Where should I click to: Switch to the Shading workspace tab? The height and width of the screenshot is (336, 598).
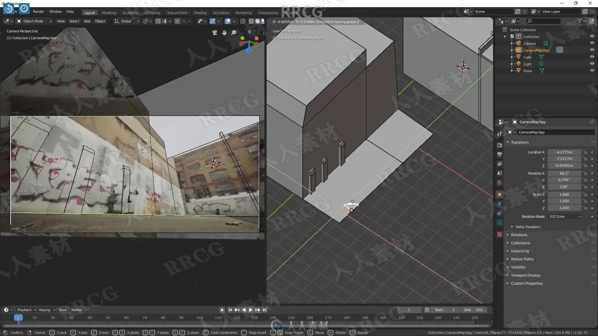pos(200,13)
